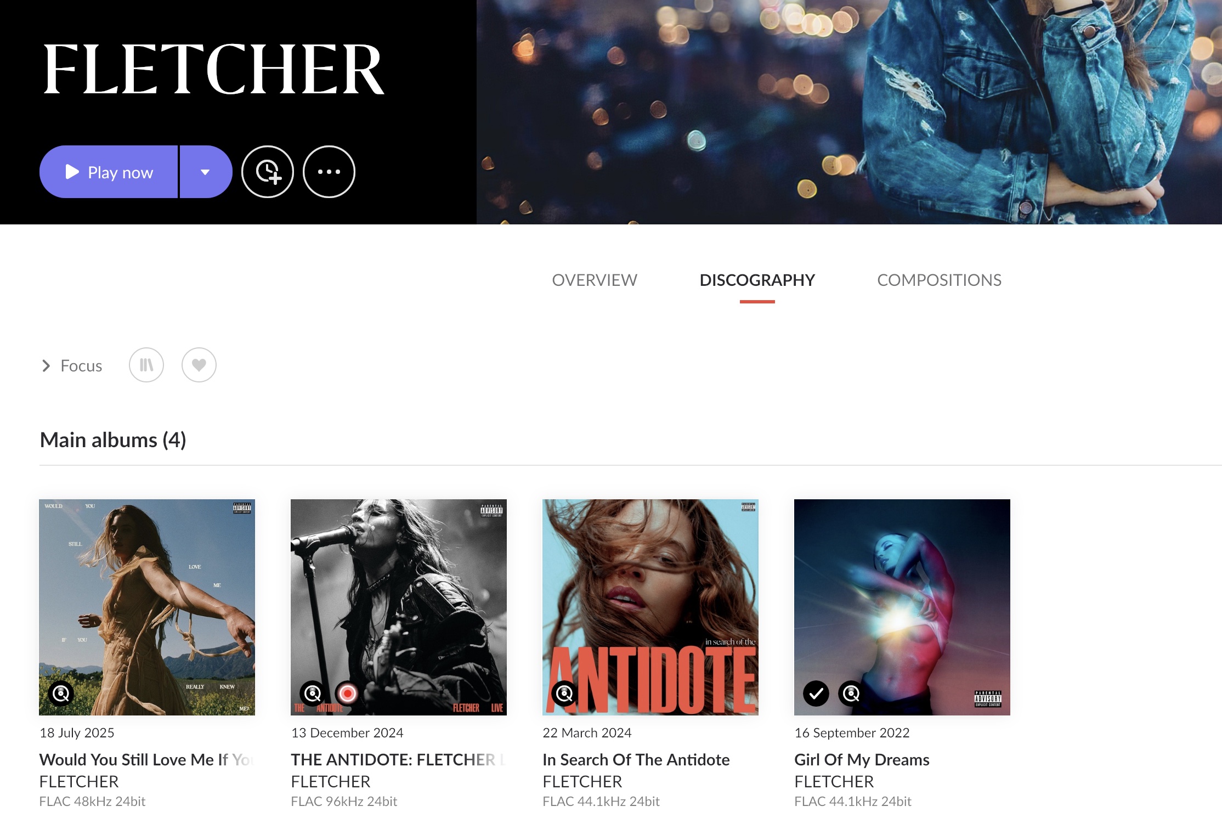1222x823 pixels.
Task: Click the red live recording badge icon
Action: [347, 694]
